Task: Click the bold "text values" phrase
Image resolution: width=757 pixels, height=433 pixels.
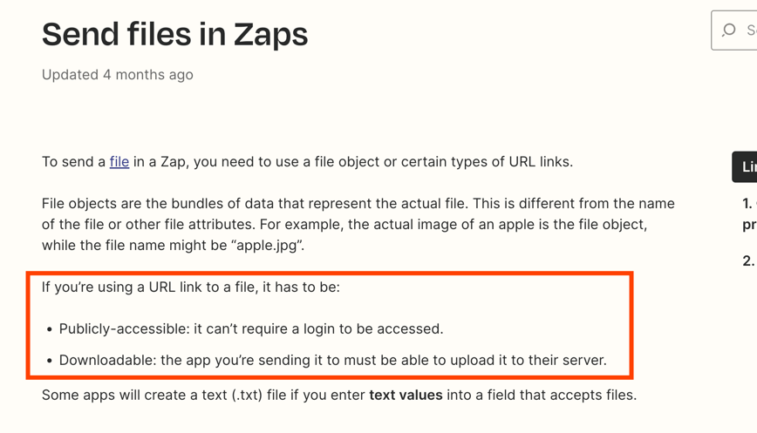Action: pyautogui.click(x=406, y=395)
